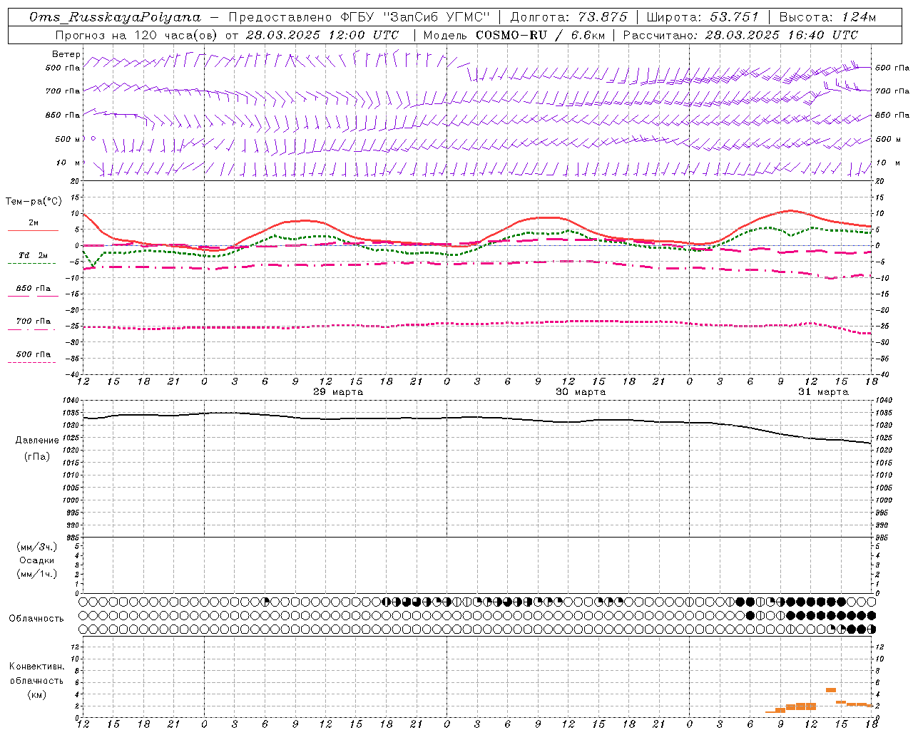Click the 700 гПа temperature legend label

34,321
